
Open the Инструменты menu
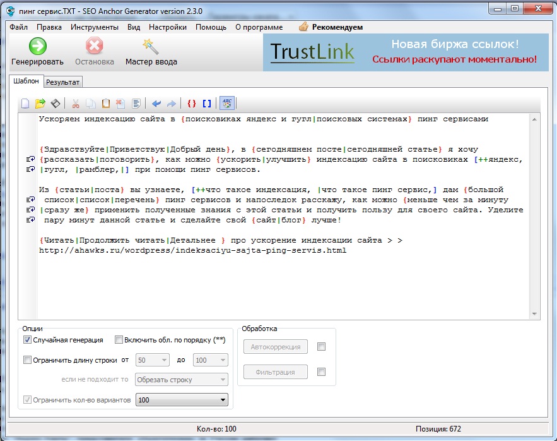94,27
